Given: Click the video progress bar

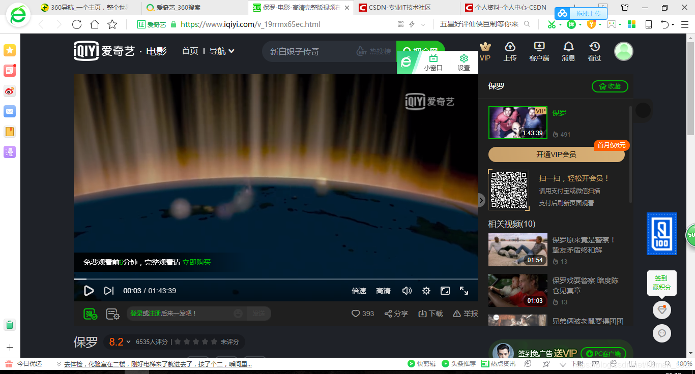Looking at the screenshot, I should 276,279.
